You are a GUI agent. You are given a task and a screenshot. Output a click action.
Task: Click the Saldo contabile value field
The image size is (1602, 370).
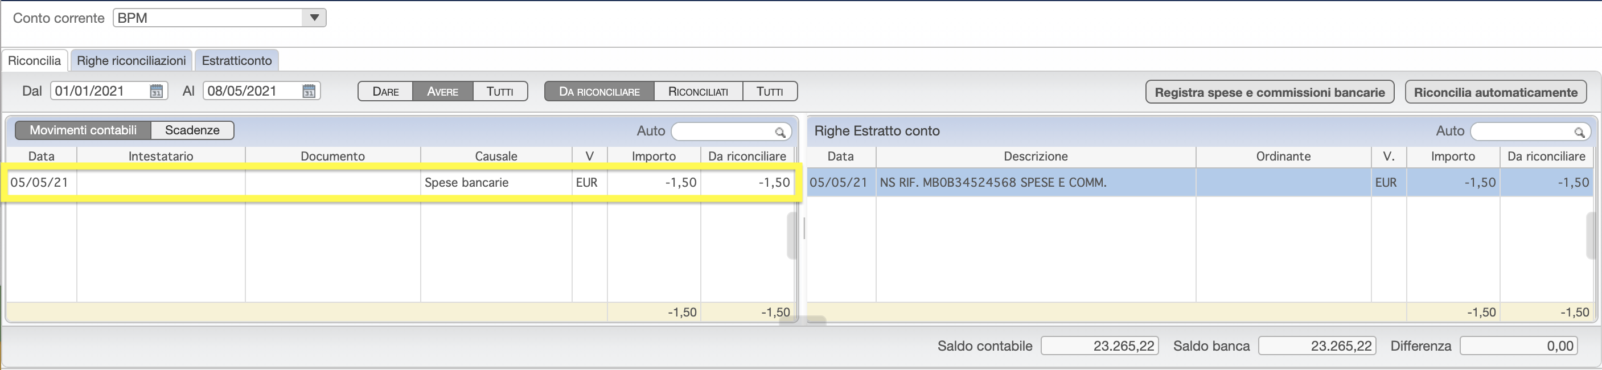(x=1100, y=346)
